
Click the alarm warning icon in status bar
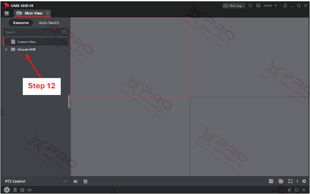(x=7, y=190)
